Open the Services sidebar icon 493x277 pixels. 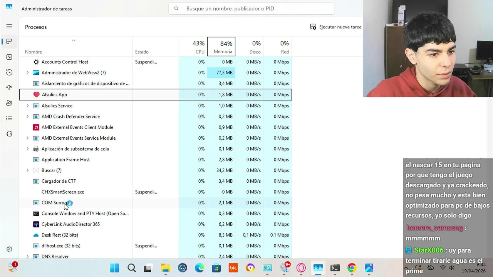[x=9, y=134]
